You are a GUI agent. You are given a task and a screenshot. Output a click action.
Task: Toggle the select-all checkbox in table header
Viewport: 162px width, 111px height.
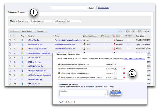click(x=10, y=36)
